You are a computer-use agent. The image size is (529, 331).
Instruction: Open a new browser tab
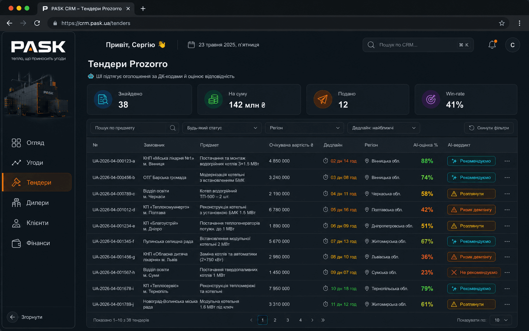(x=143, y=9)
